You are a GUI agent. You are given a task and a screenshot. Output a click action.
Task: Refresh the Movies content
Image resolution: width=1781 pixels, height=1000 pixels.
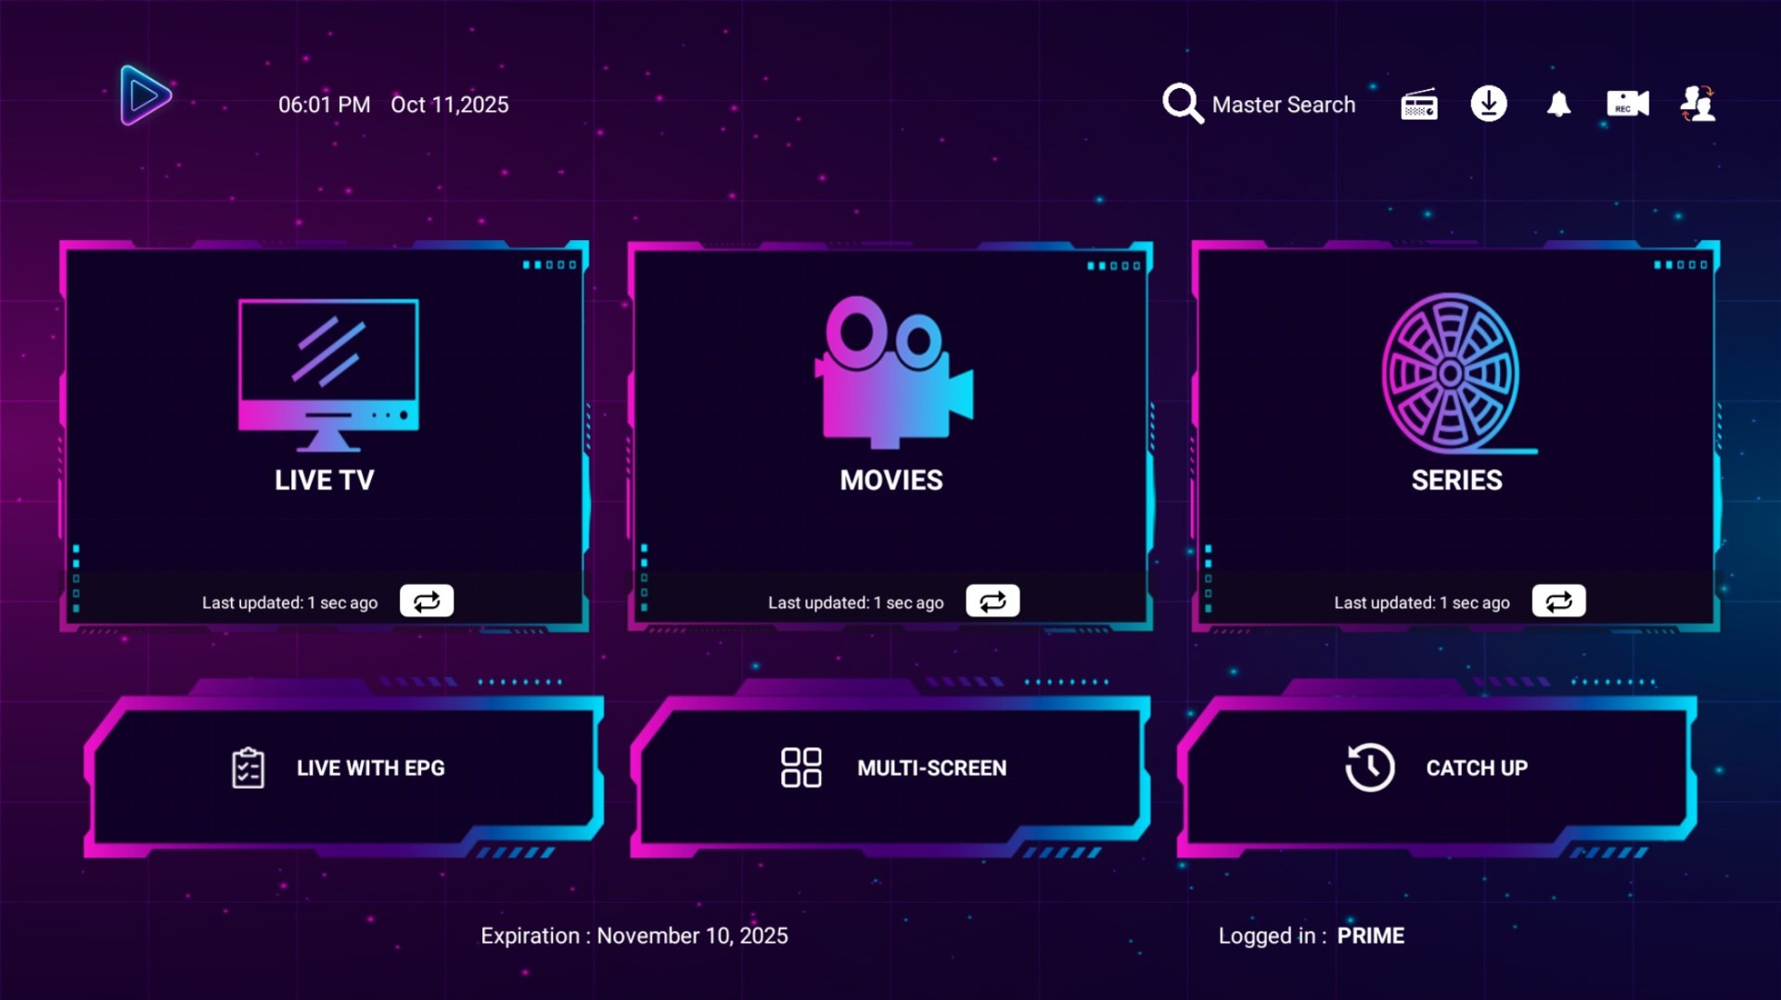993,601
